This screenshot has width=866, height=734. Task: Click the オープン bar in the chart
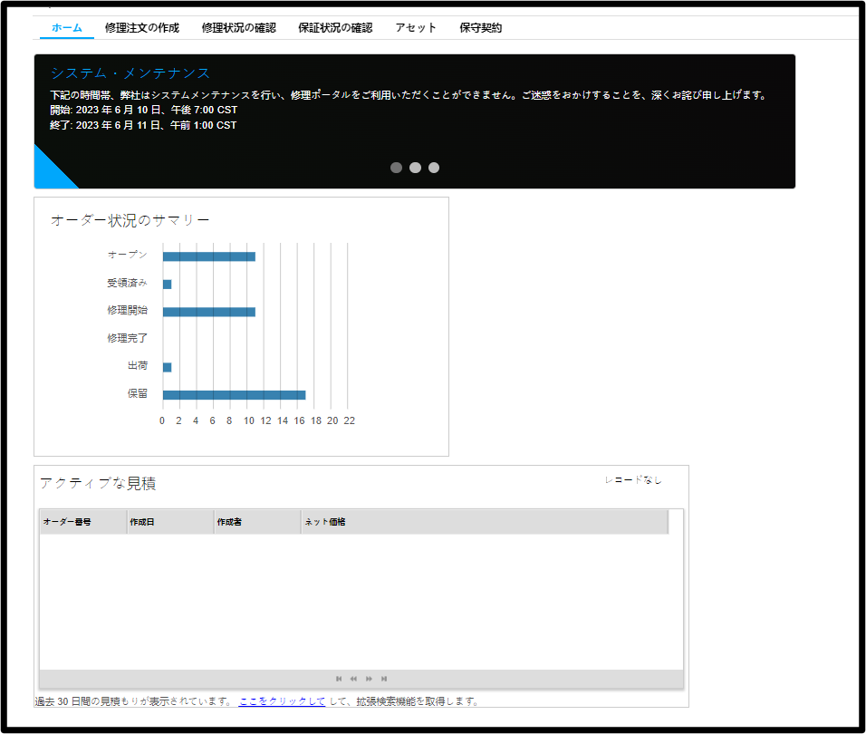[208, 256]
